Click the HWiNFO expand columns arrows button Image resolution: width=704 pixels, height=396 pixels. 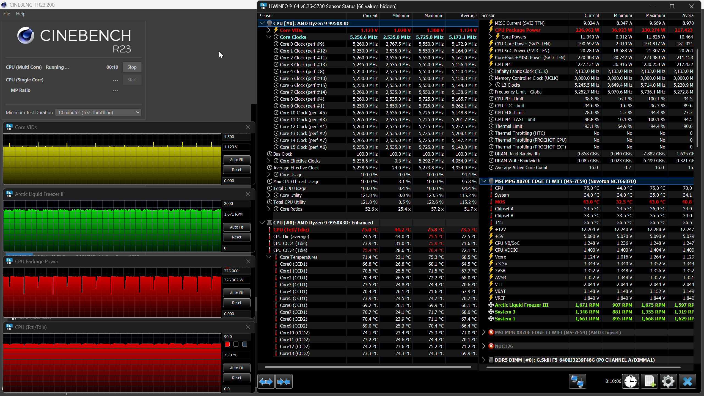(266, 381)
